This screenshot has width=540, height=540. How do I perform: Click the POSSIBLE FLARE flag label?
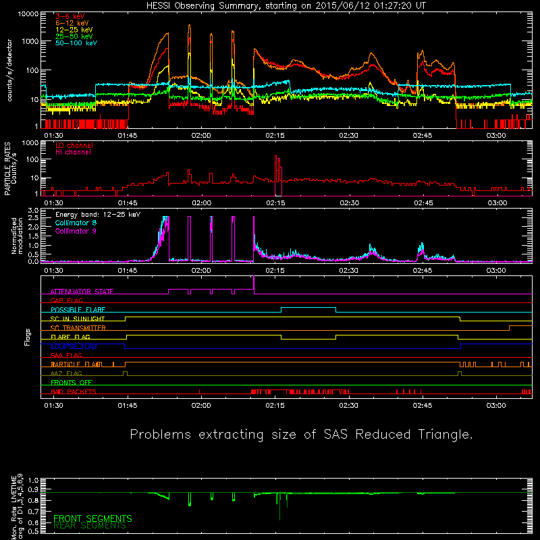pos(78,310)
